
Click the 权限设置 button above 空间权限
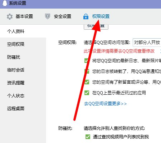point(96,27)
